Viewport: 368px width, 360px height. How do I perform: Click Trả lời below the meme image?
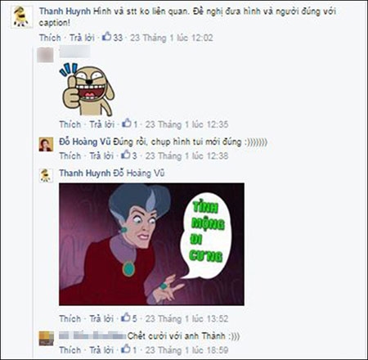click(x=101, y=318)
